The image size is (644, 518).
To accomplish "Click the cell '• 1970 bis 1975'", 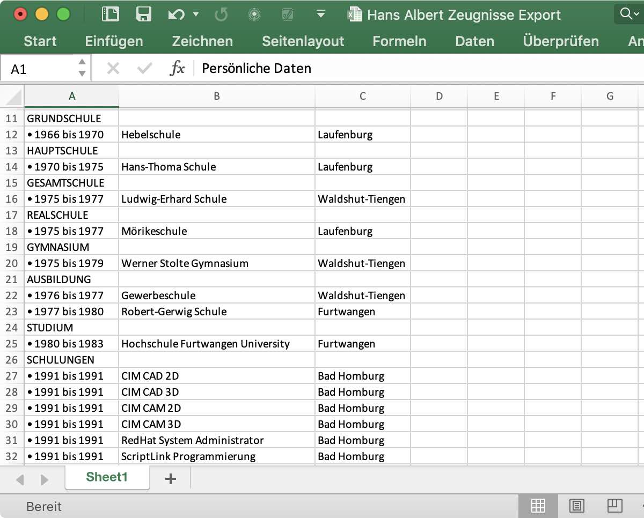I will pyautogui.click(x=71, y=167).
